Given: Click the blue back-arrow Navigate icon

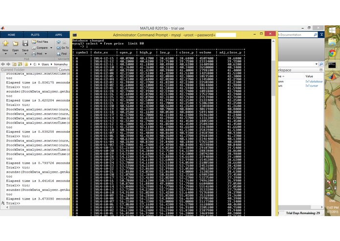Looking at the screenshot, I should click(59, 42).
